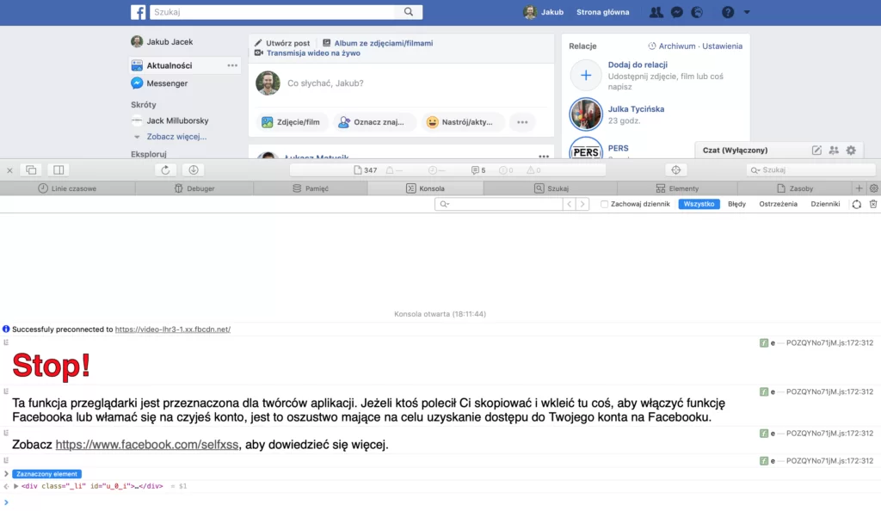Image resolution: width=881 pixels, height=511 pixels.
Task: Expand Zobacz więcej in shortcuts
Action: tap(176, 137)
